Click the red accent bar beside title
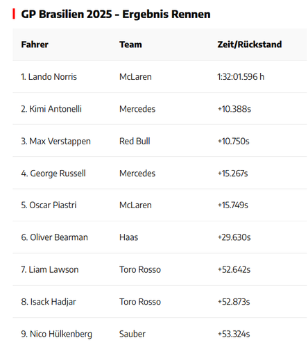 click(14, 14)
